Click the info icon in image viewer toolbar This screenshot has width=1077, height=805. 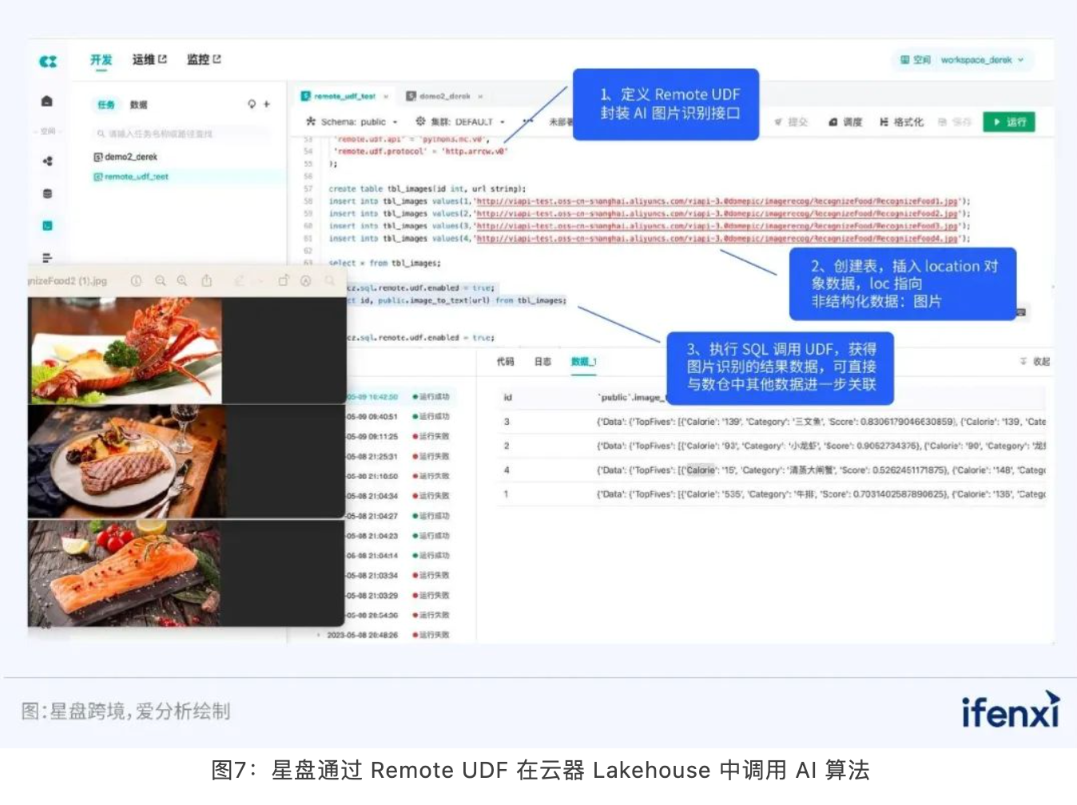click(x=136, y=281)
